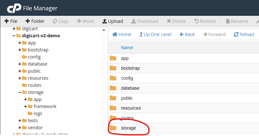Collapse the storage tree folder

20,92
